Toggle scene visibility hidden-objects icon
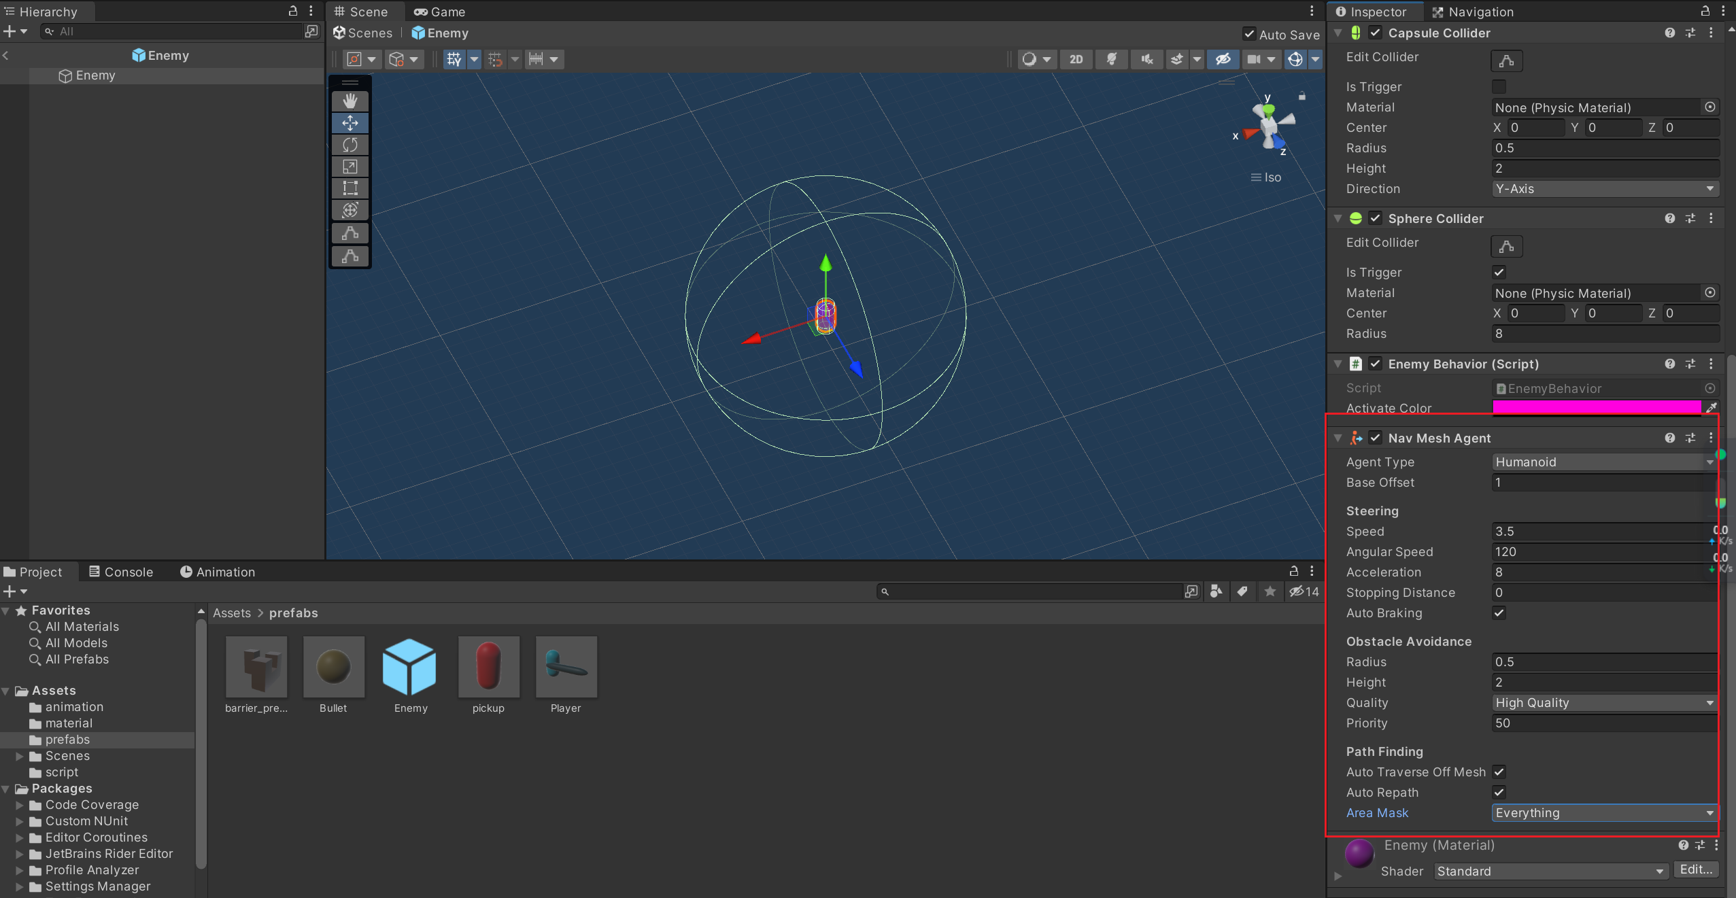This screenshot has width=1736, height=898. [x=1223, y=59]
